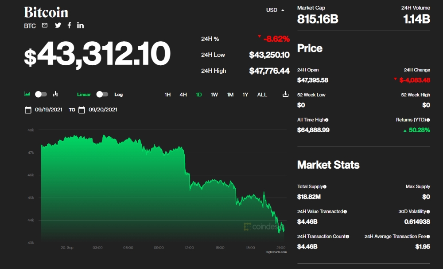Click the -8.62% 24H change value

click(x=276, y=39)
